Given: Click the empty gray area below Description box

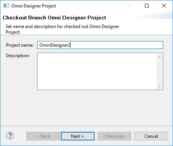Looking at the screenshot, I should [86, 108].
